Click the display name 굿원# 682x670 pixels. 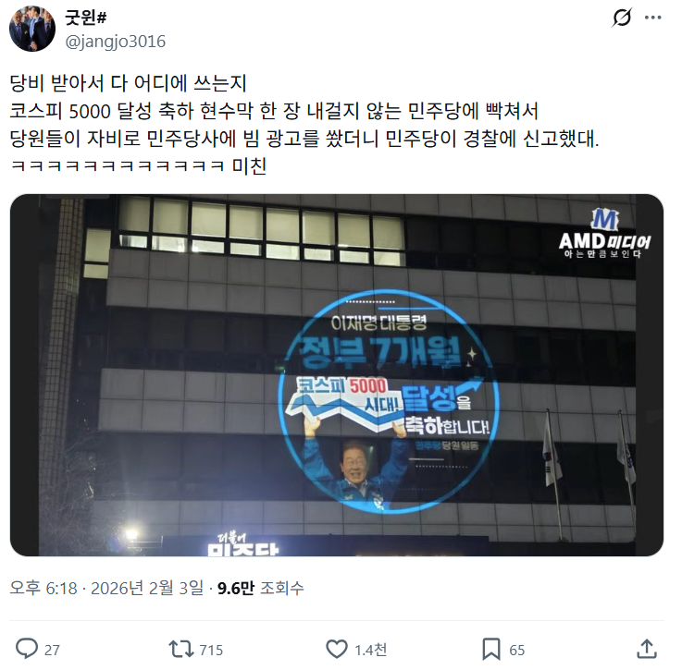pos(86,18)
